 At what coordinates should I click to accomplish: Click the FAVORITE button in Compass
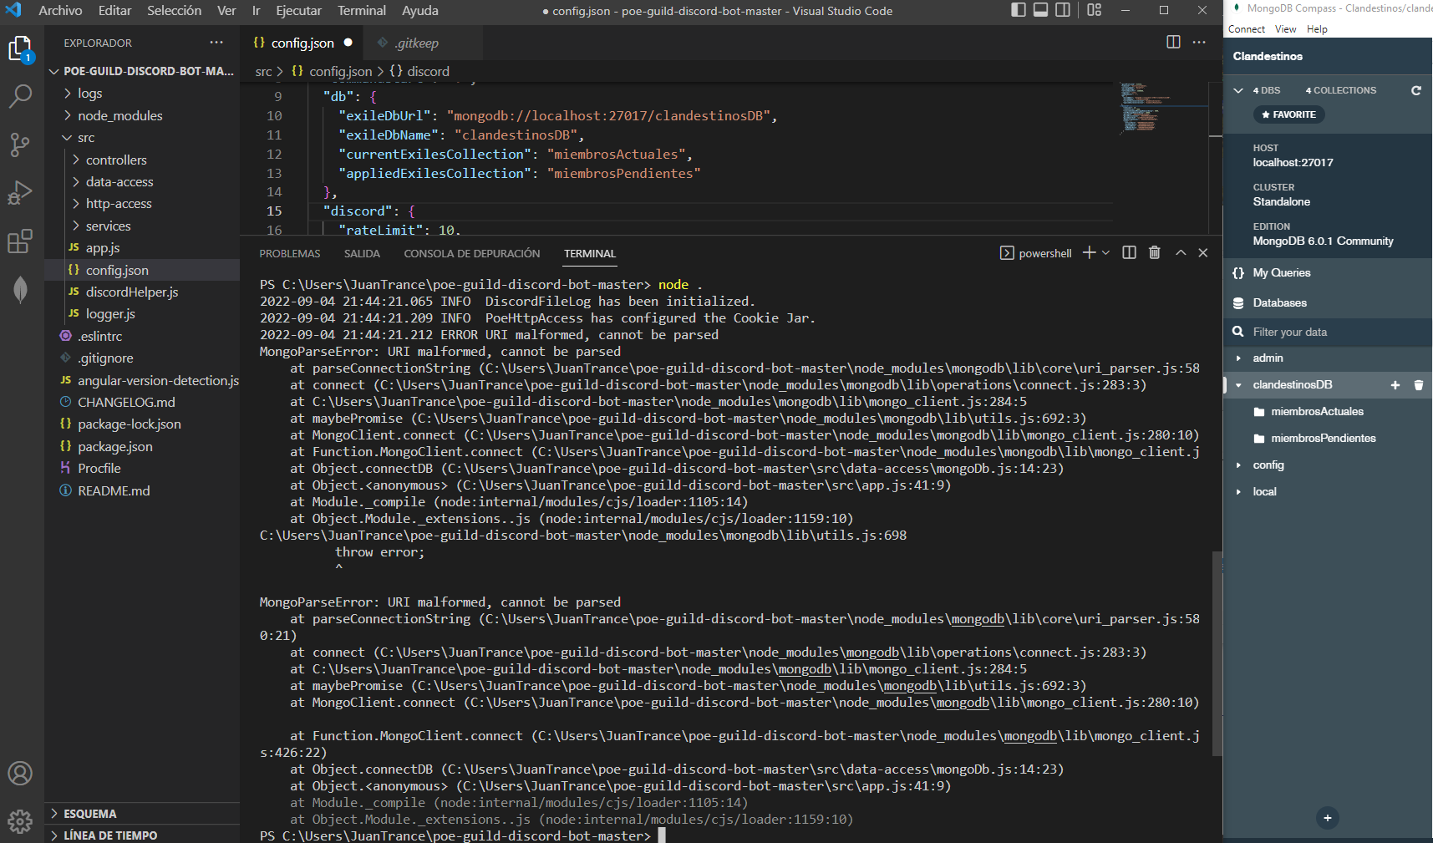point(1288,114)
